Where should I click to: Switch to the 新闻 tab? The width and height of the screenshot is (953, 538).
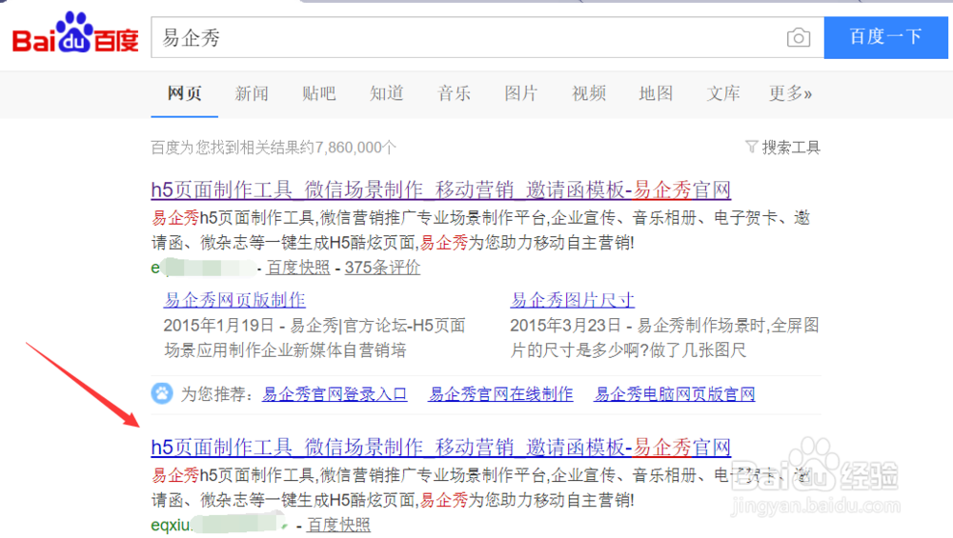point(252,93)
